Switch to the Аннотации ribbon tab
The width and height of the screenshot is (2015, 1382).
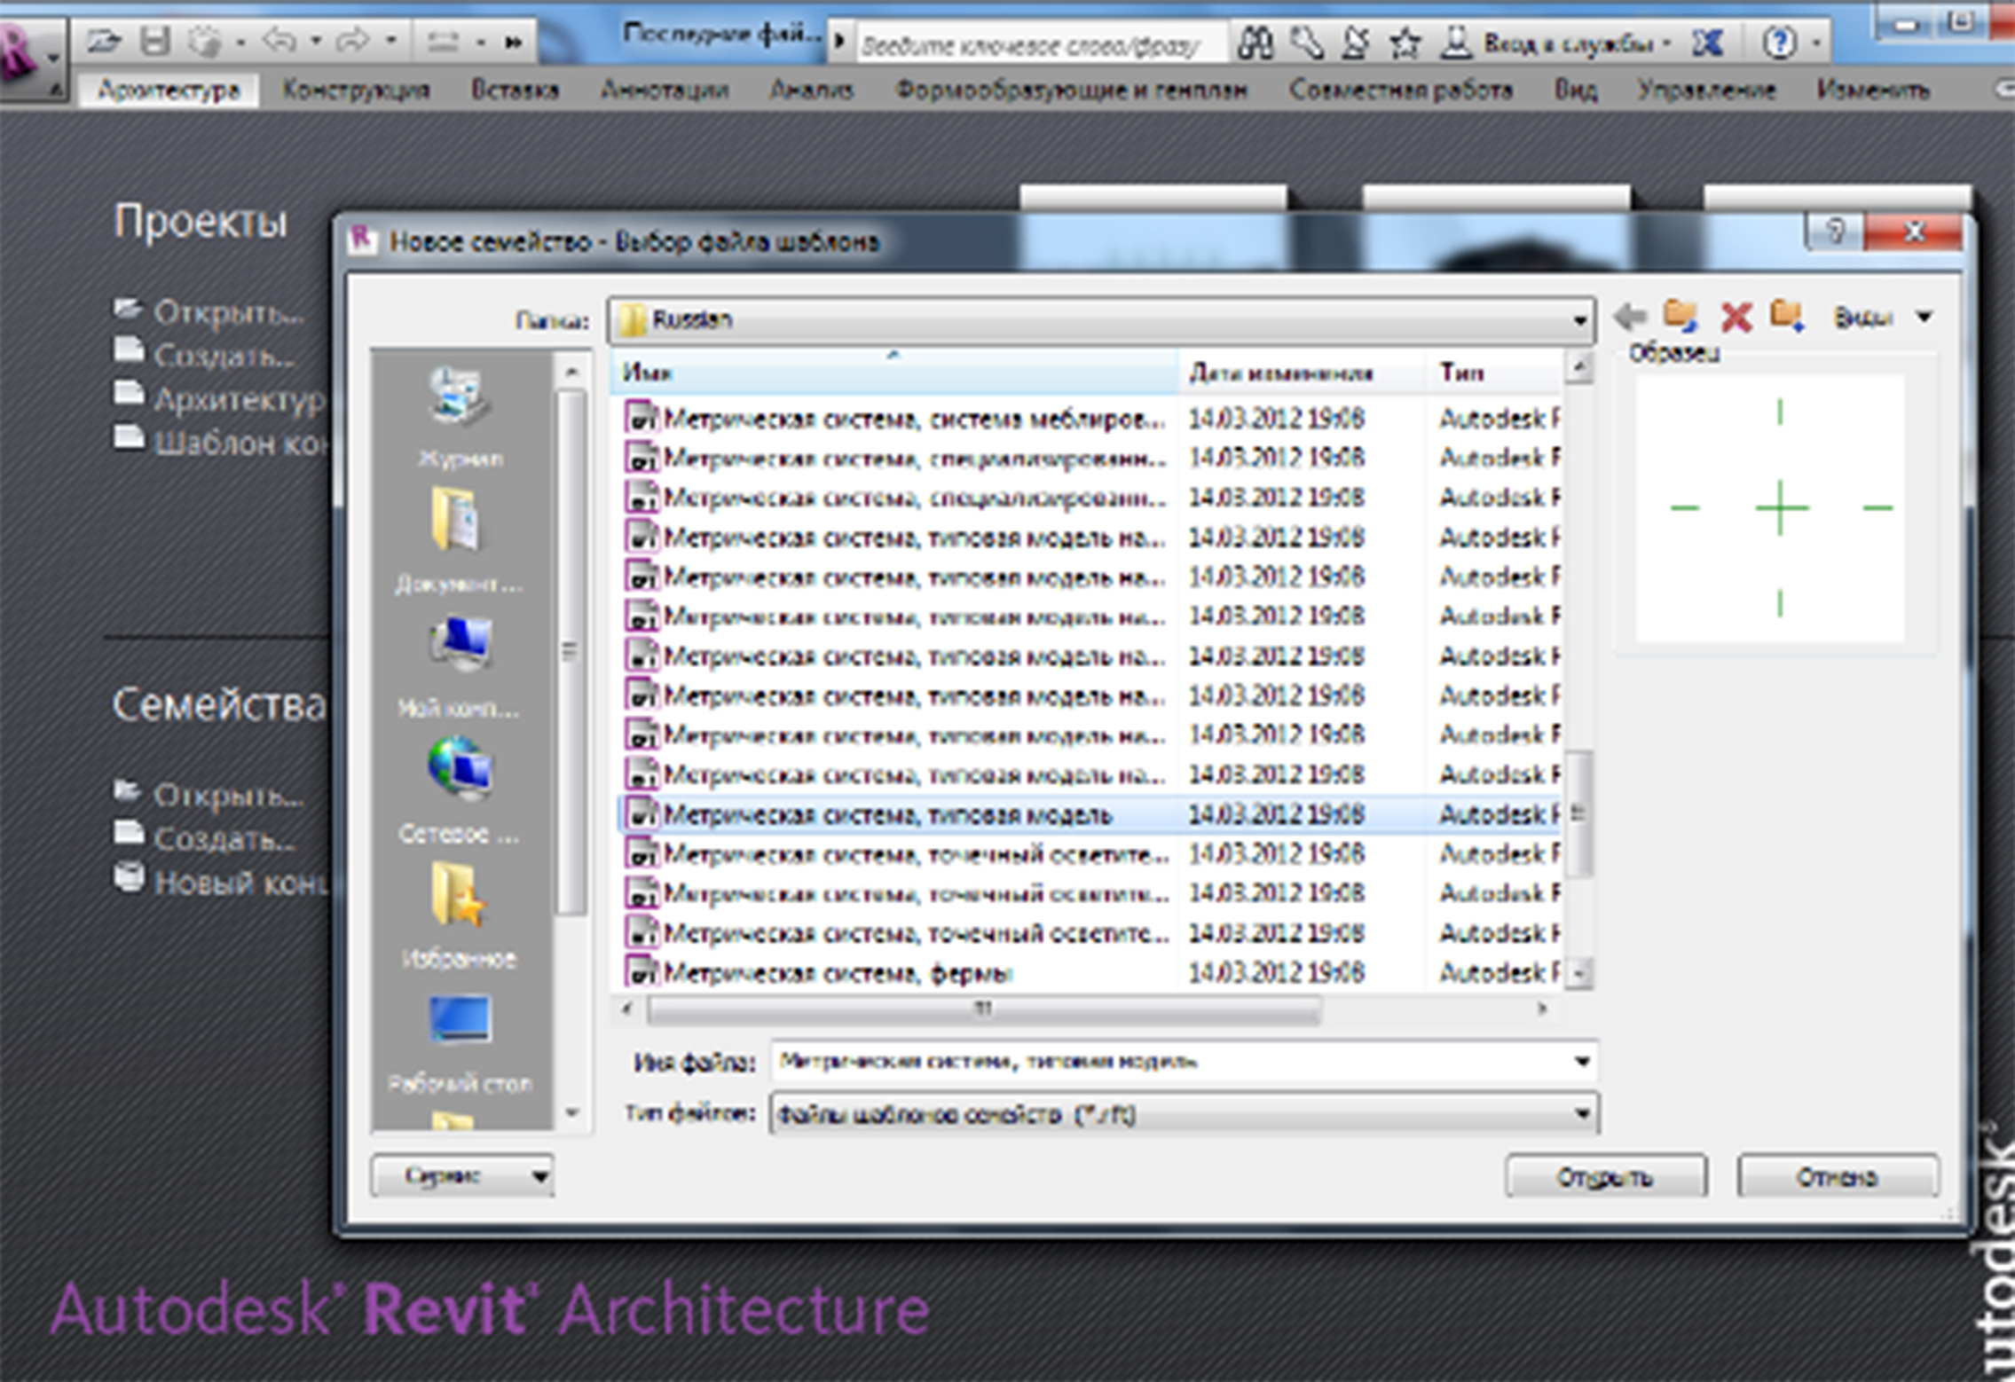[665, 90]
